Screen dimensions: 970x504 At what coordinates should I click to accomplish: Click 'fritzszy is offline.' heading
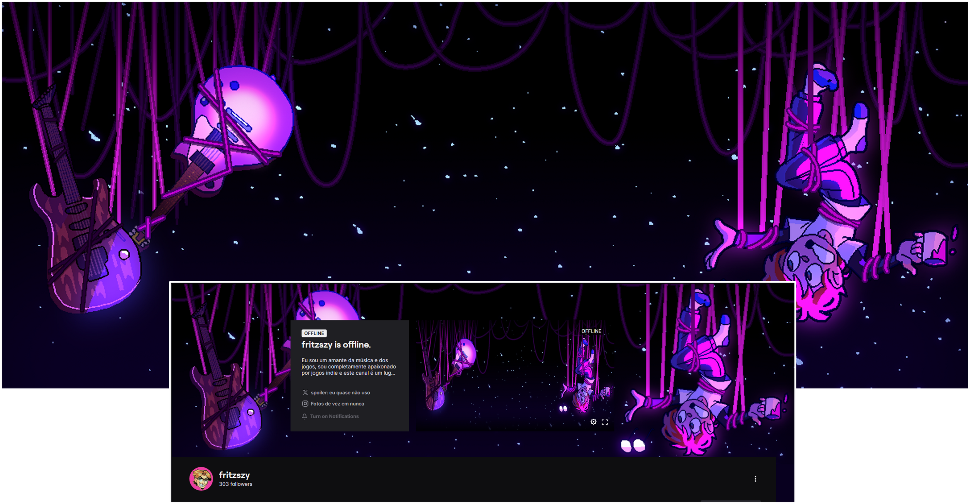click(336, 344)
